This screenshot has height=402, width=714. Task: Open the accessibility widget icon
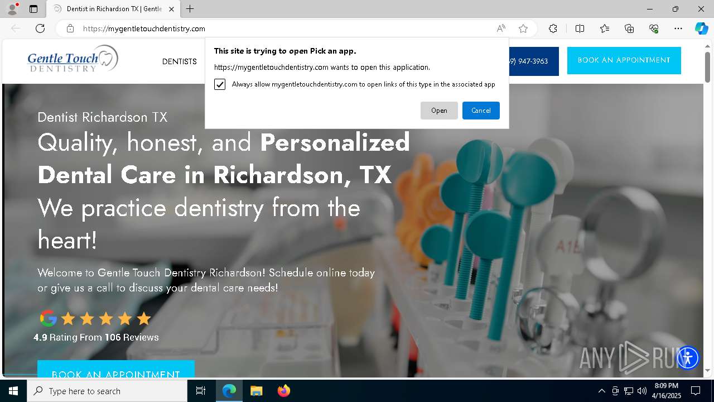[688, 357]
